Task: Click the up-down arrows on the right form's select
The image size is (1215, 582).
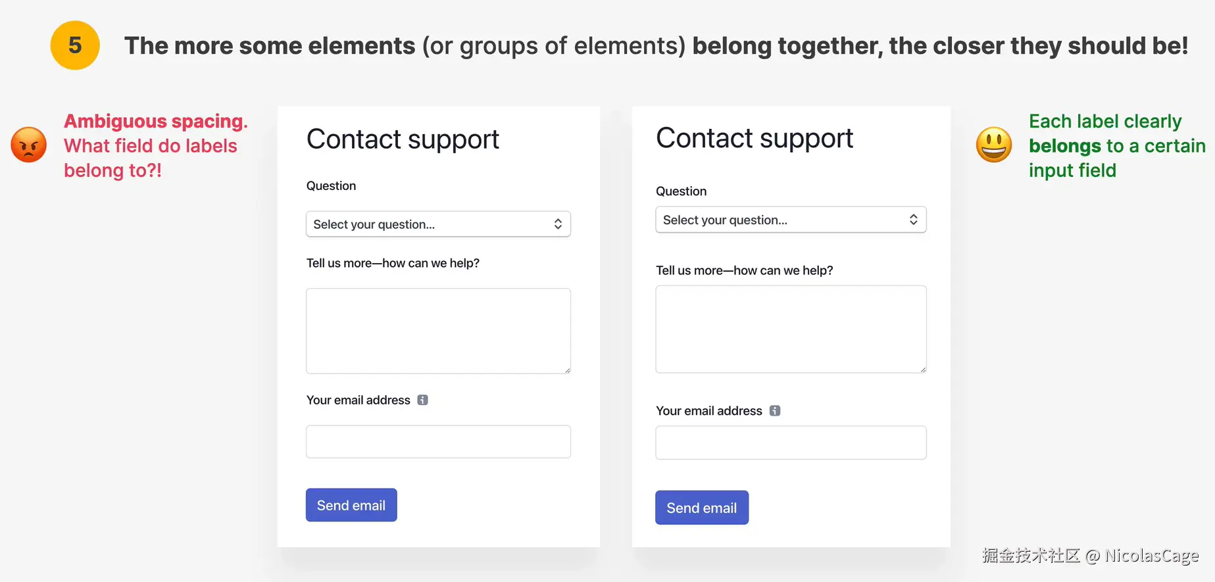Action: click(x=914, y=220)
